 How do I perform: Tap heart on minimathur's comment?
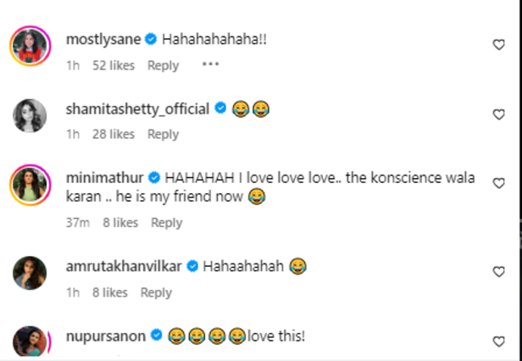click(498, 183)
